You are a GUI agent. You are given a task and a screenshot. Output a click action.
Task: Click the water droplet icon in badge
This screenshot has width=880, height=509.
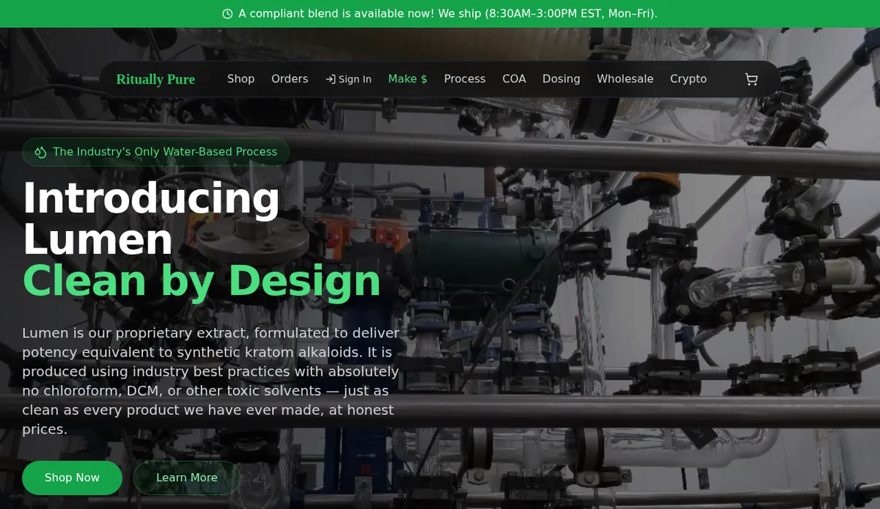[x=40, y=152]
